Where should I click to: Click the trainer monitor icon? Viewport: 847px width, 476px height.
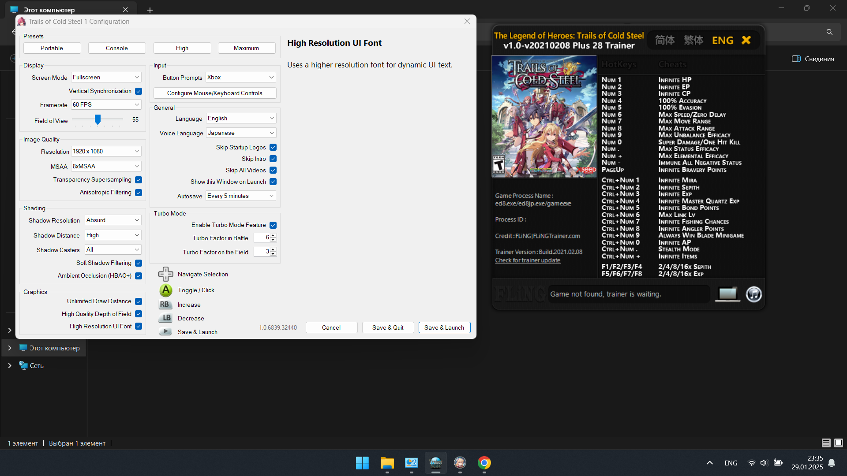tap(727, 294)
